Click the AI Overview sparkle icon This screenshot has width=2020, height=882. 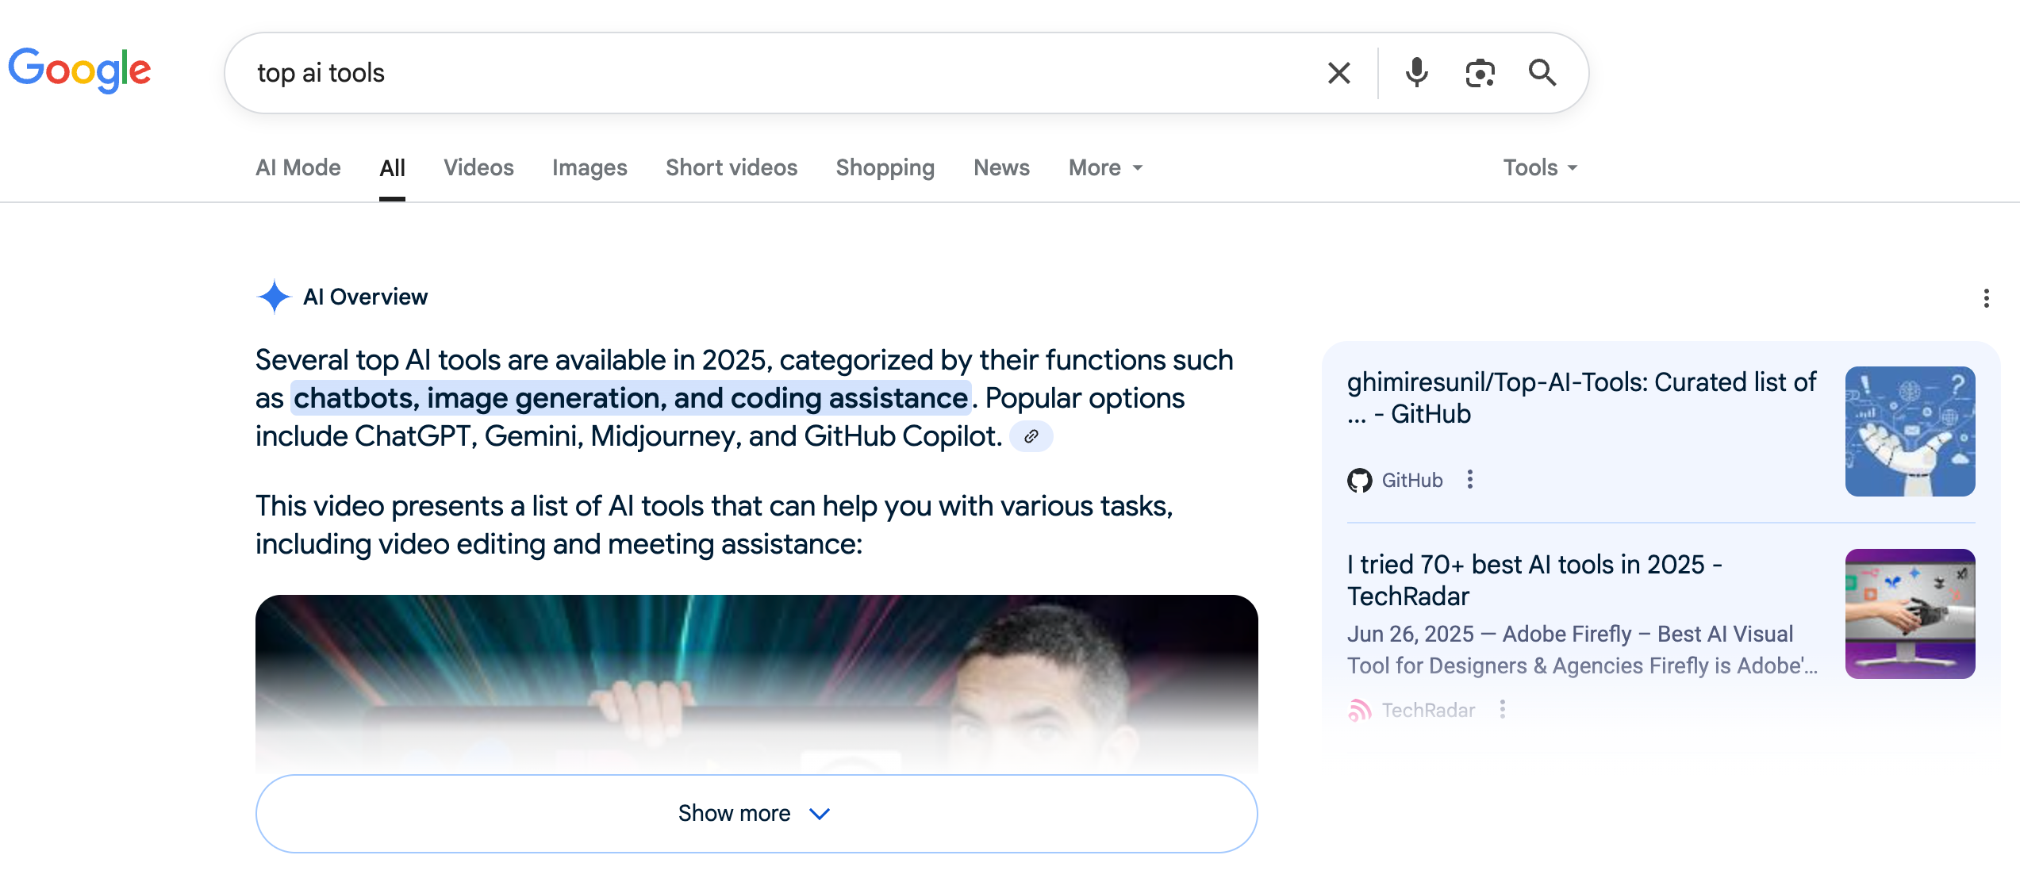point(275,297)
